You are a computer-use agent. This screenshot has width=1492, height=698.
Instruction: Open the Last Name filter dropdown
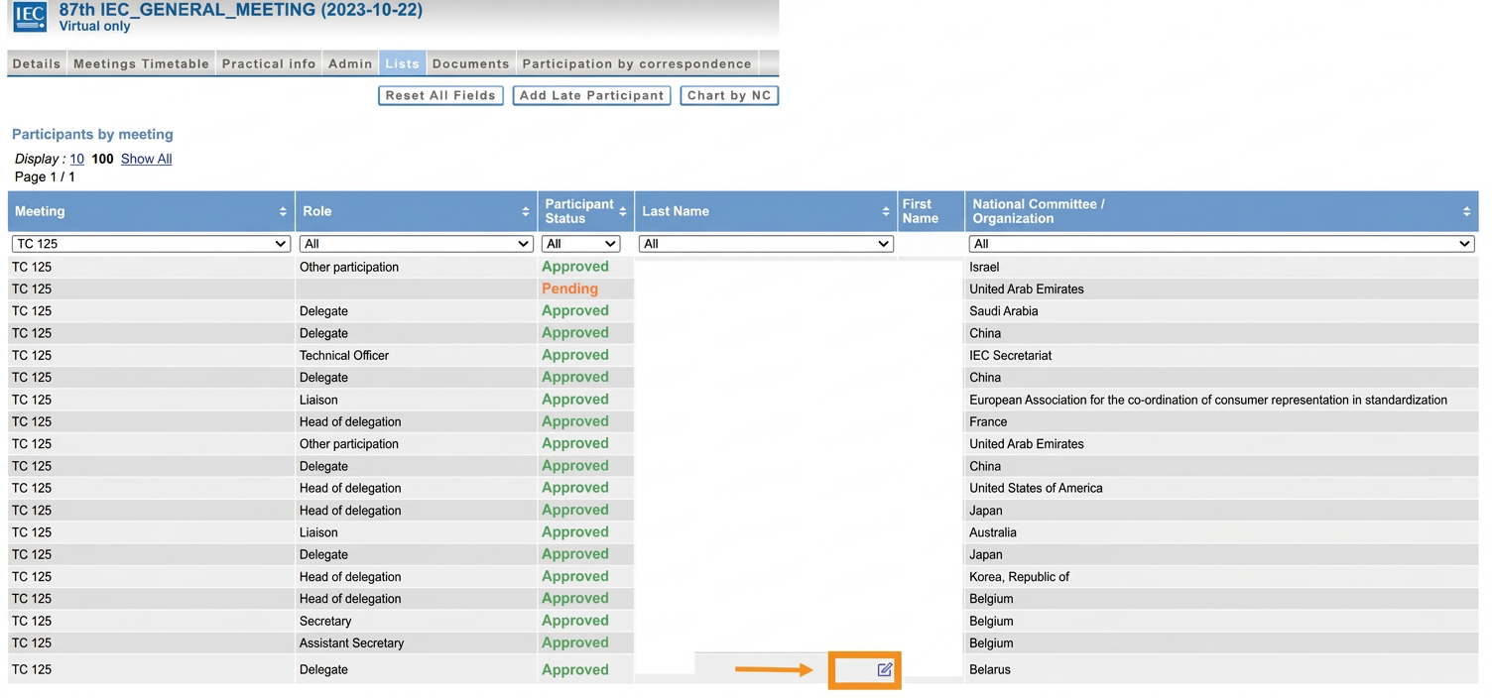tap(766, 244)
